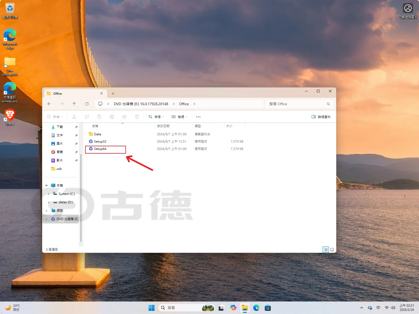Navigate up one folder level
The width and height of the screenshot is (419, 314).
[74, 104]
